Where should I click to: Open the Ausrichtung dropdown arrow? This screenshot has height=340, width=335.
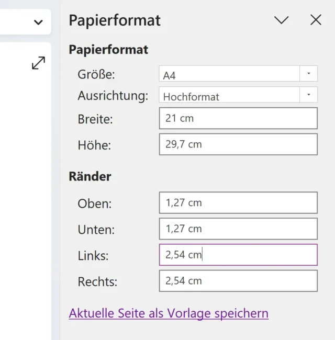pos(309,95)
